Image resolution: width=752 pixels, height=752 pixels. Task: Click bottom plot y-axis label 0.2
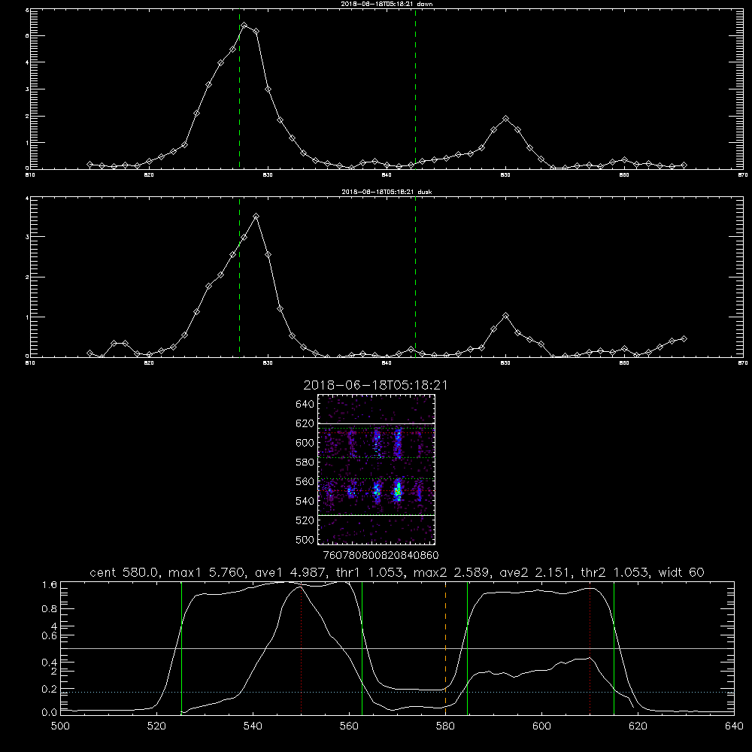[50, 689]
